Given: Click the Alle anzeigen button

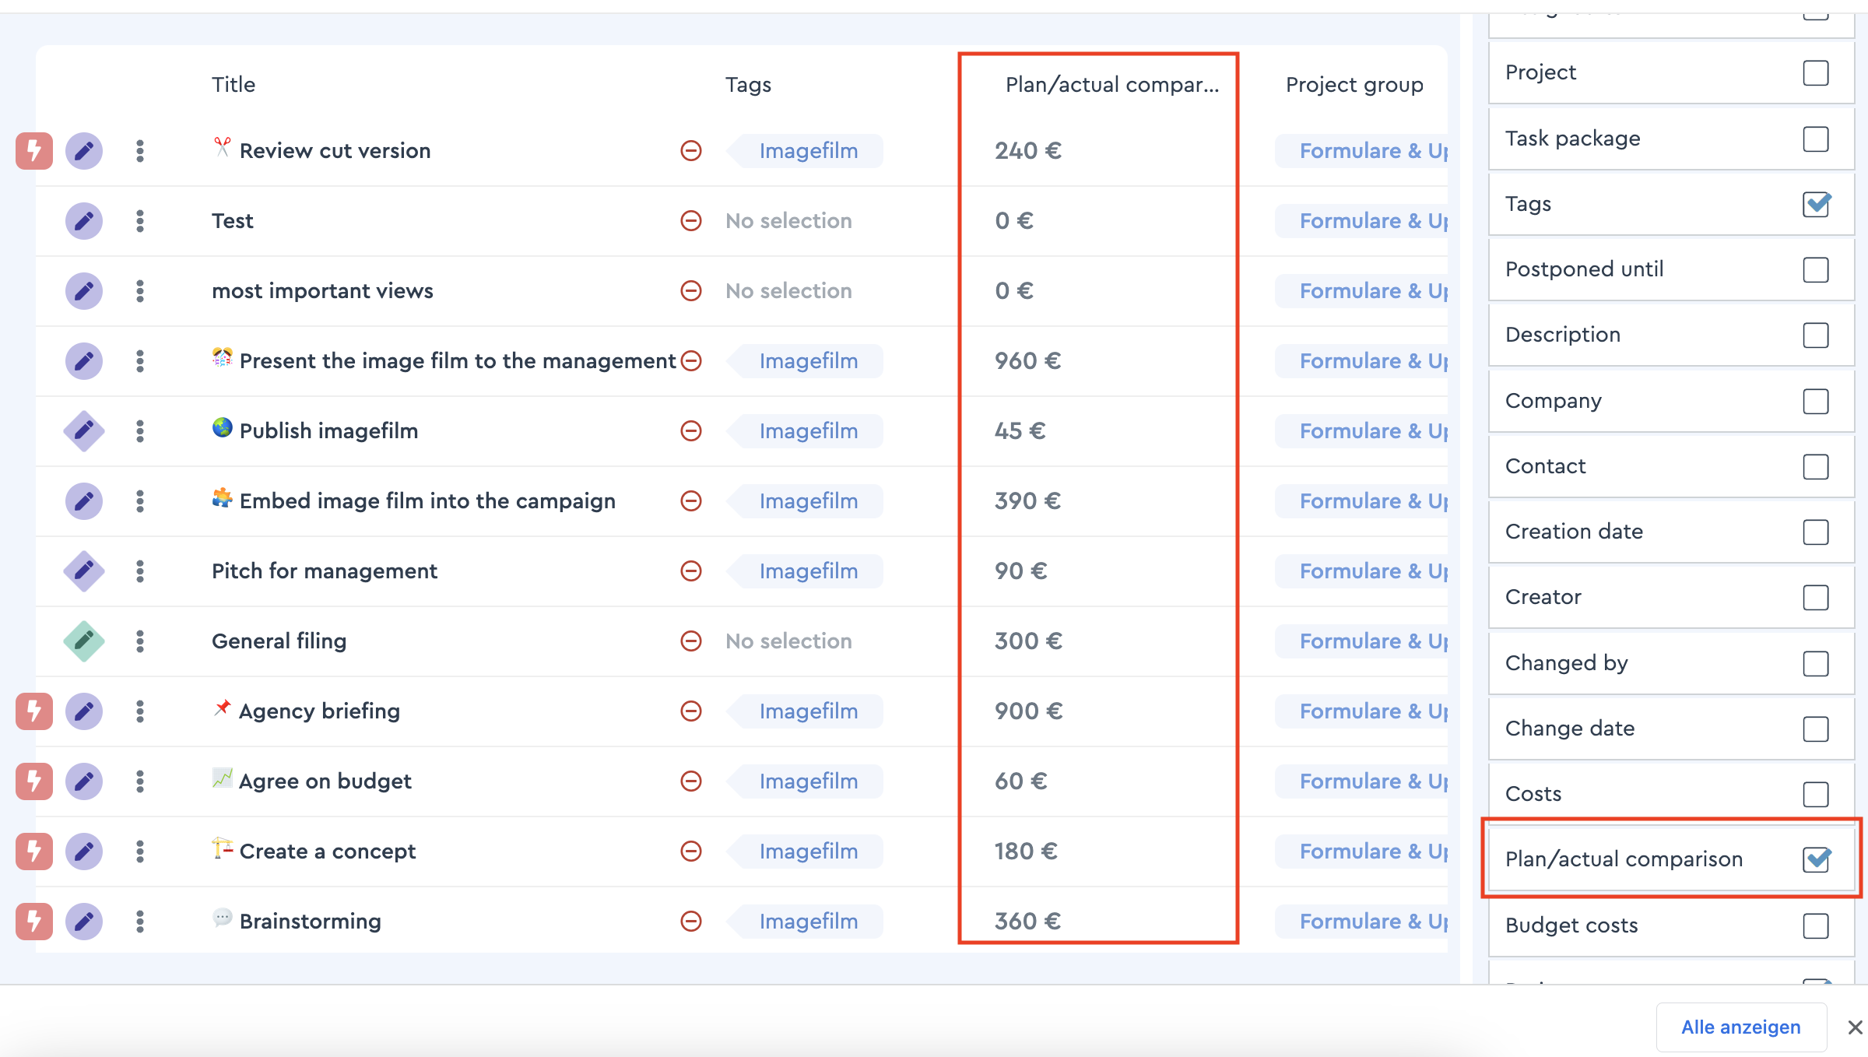Looking at the screenshot, I should (1741, 1027).
